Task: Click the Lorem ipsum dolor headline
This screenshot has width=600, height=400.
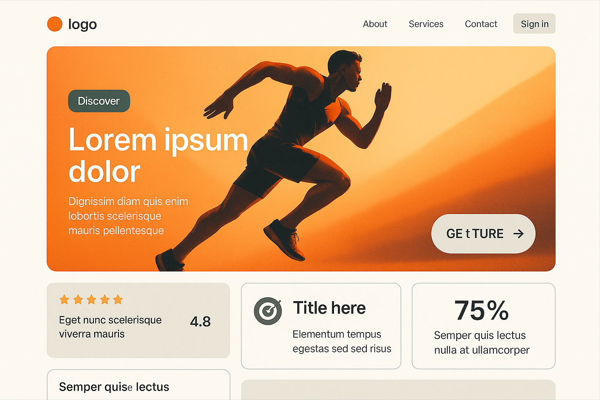Action: [158, 155]
